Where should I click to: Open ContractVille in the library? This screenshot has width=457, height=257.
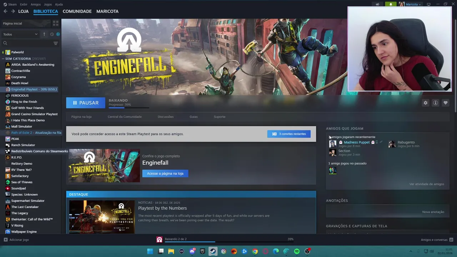[20, 71]
